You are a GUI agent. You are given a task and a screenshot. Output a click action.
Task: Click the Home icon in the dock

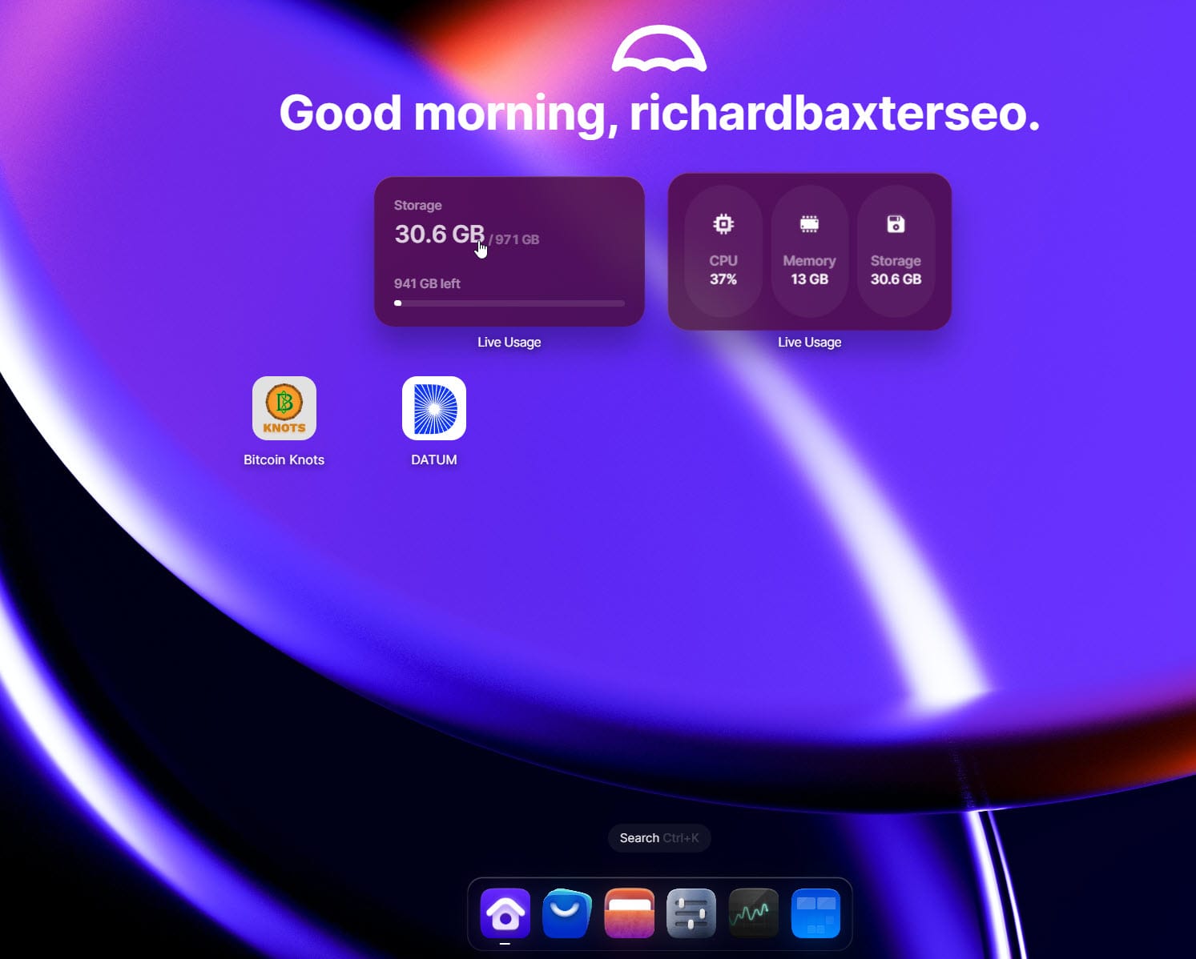[x=505, y=913]
